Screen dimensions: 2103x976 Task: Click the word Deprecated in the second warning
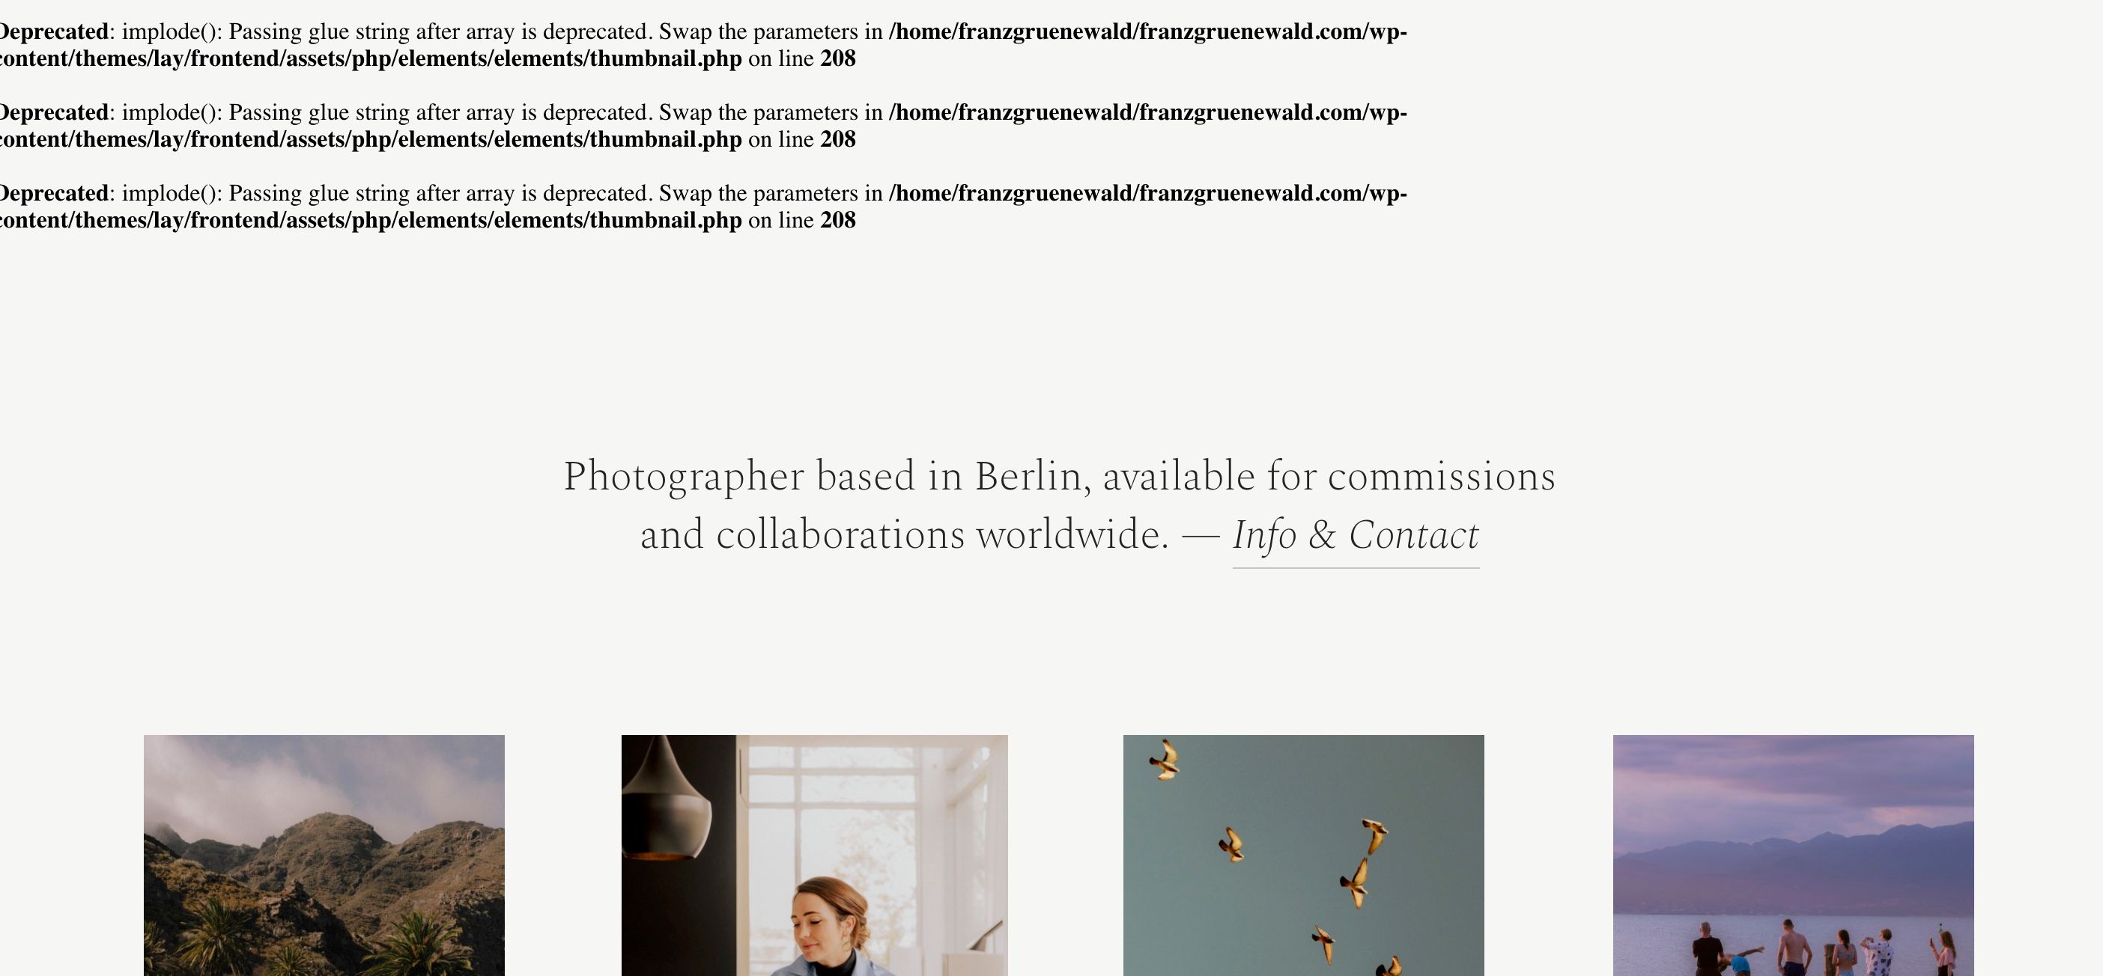click(x=53, y=112)
